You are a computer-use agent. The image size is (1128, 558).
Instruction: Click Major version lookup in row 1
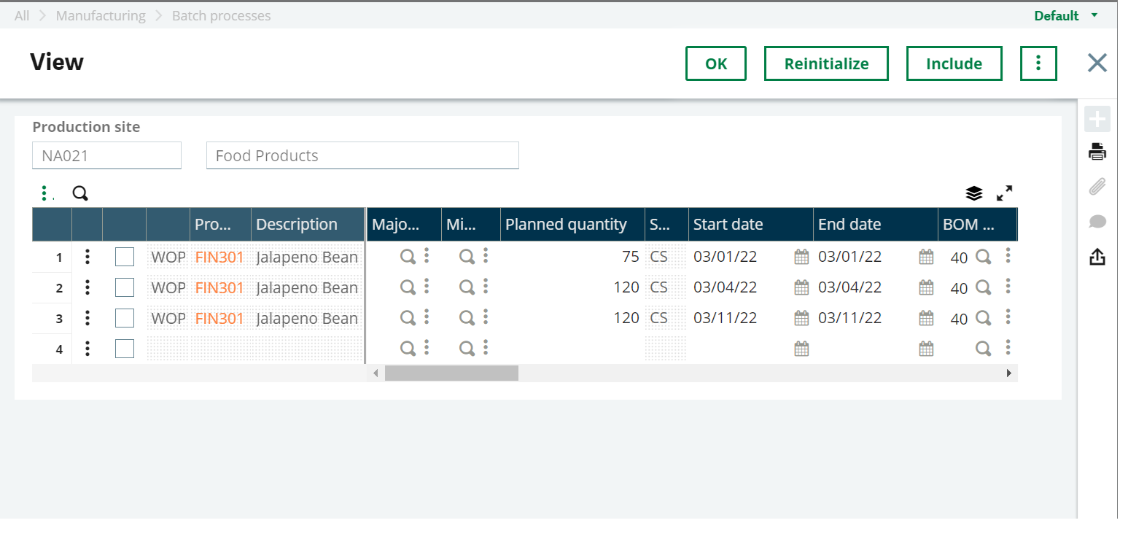(x=408, y=257)
